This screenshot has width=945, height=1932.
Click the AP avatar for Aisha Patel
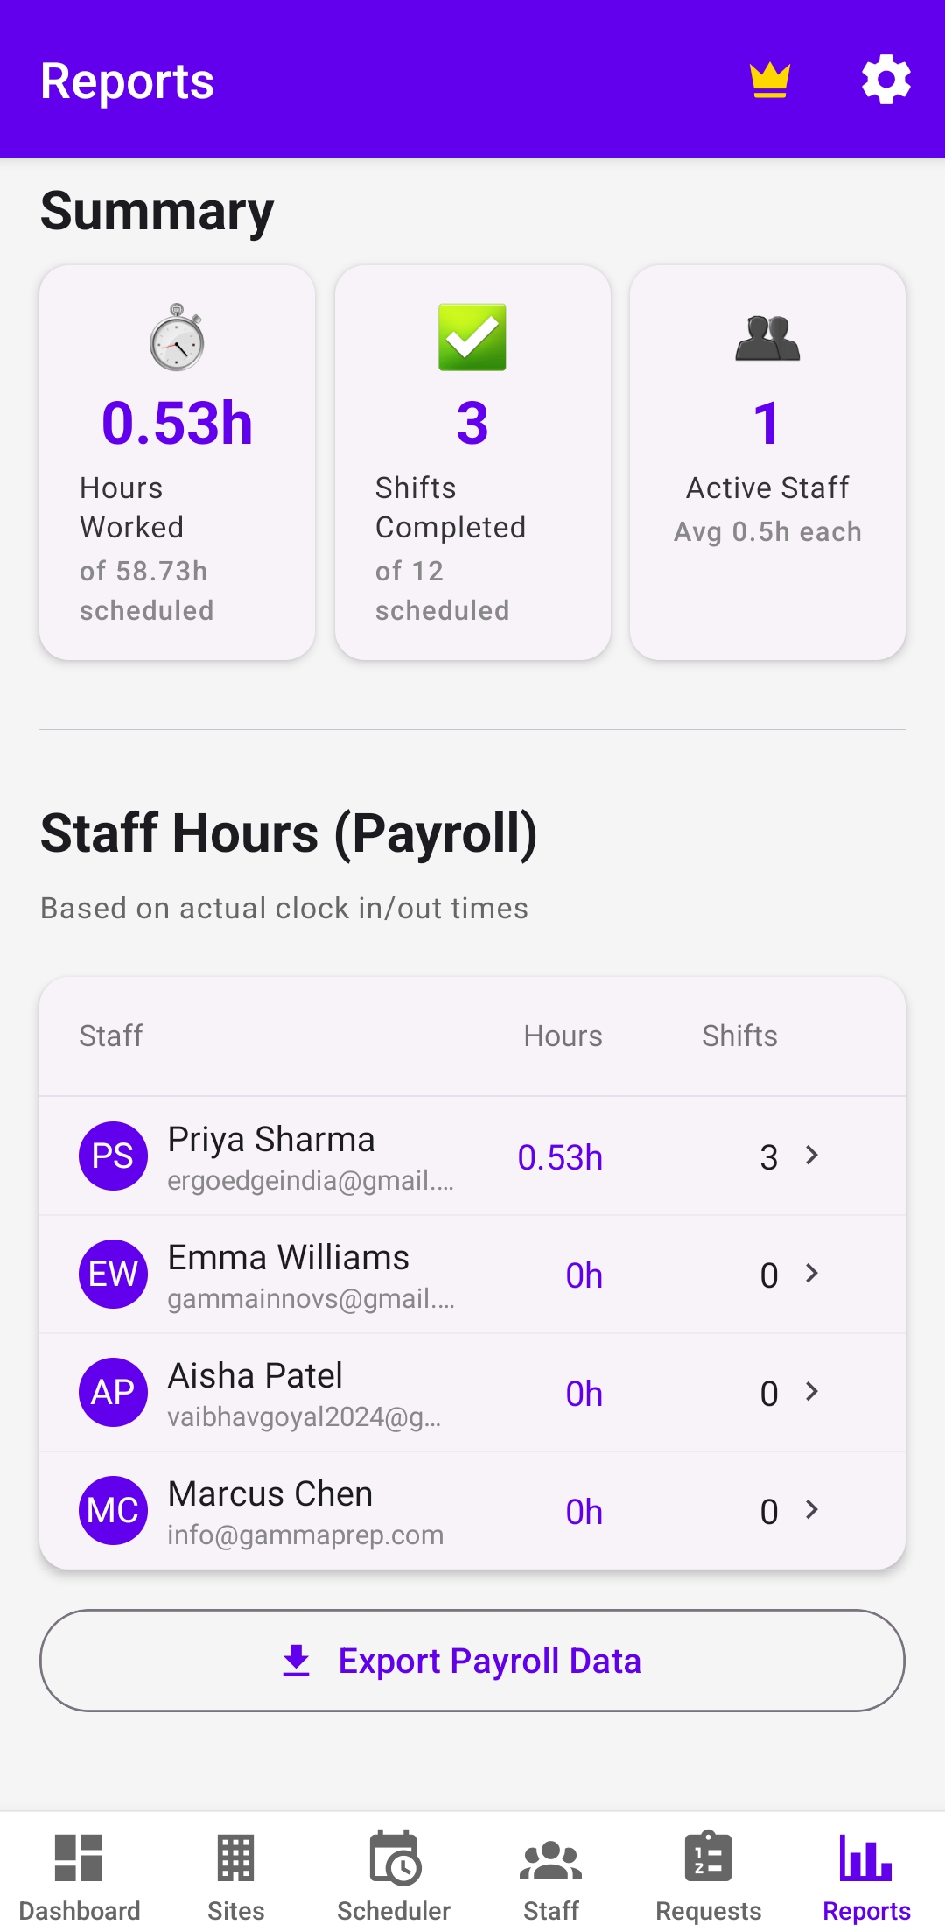coord(113,1392)
